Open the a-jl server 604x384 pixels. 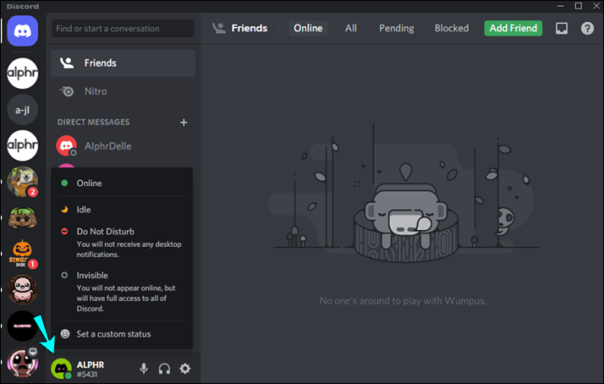[x=23, y=109]
